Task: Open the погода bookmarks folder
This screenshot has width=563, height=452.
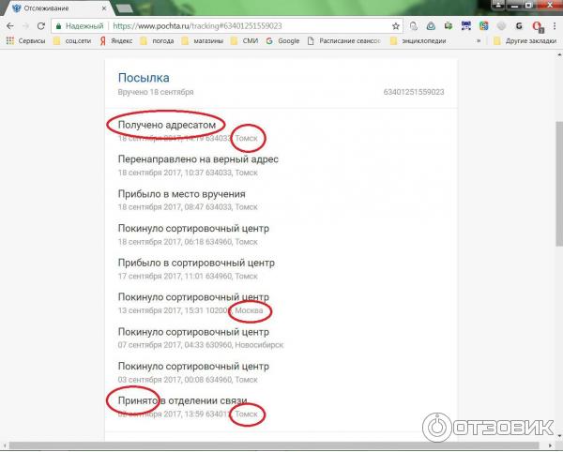Action: tap(157, 41)
